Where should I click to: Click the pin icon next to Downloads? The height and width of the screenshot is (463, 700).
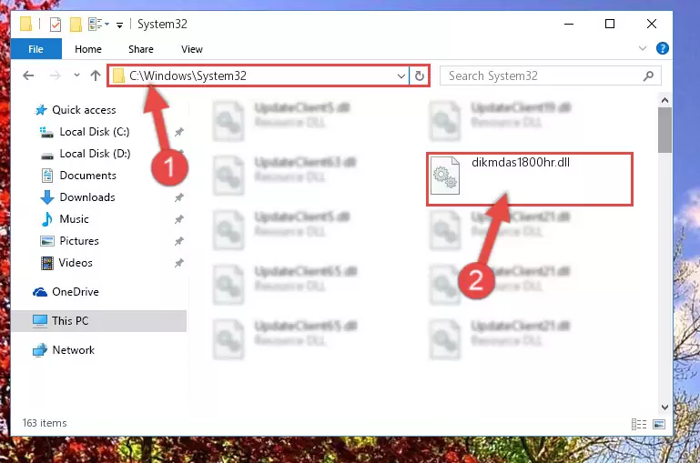pos(179,197)
